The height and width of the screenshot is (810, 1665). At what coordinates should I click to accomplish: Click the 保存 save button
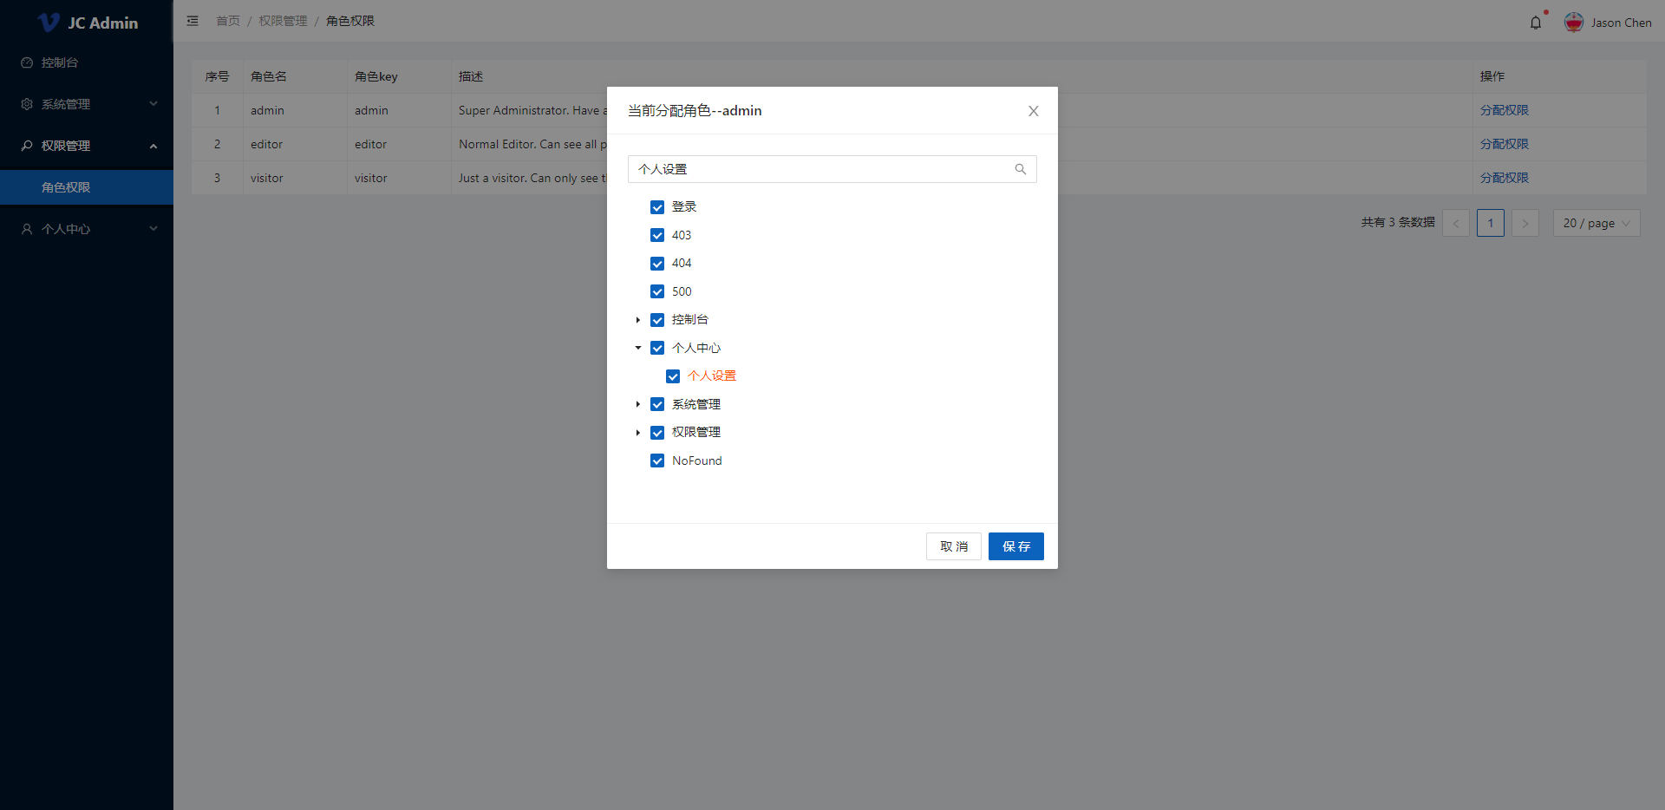(x=1016, y=546)
